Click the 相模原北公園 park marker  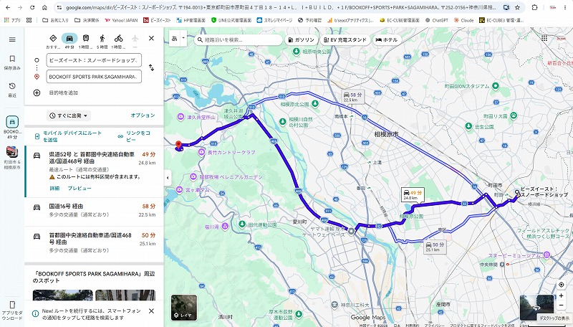click(x=314, y=104)
